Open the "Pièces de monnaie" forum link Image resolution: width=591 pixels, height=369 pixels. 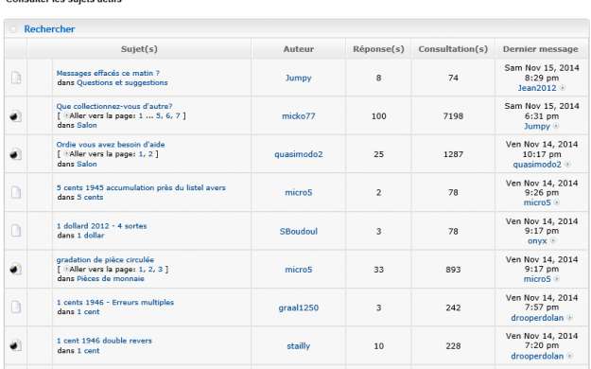111,278
